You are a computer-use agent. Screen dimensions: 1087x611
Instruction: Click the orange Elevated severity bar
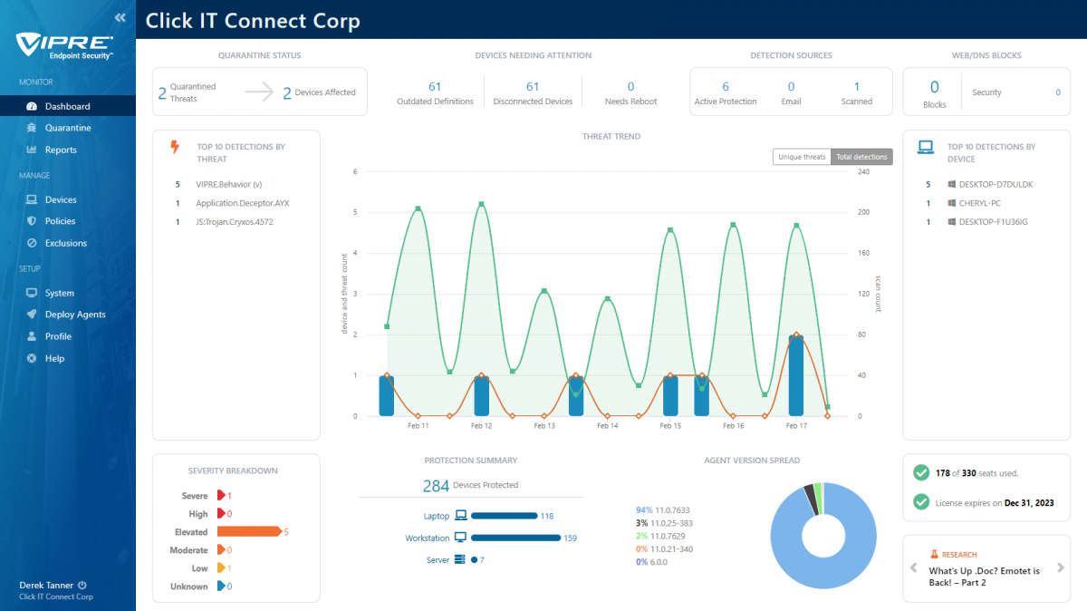tap(249, 532)
